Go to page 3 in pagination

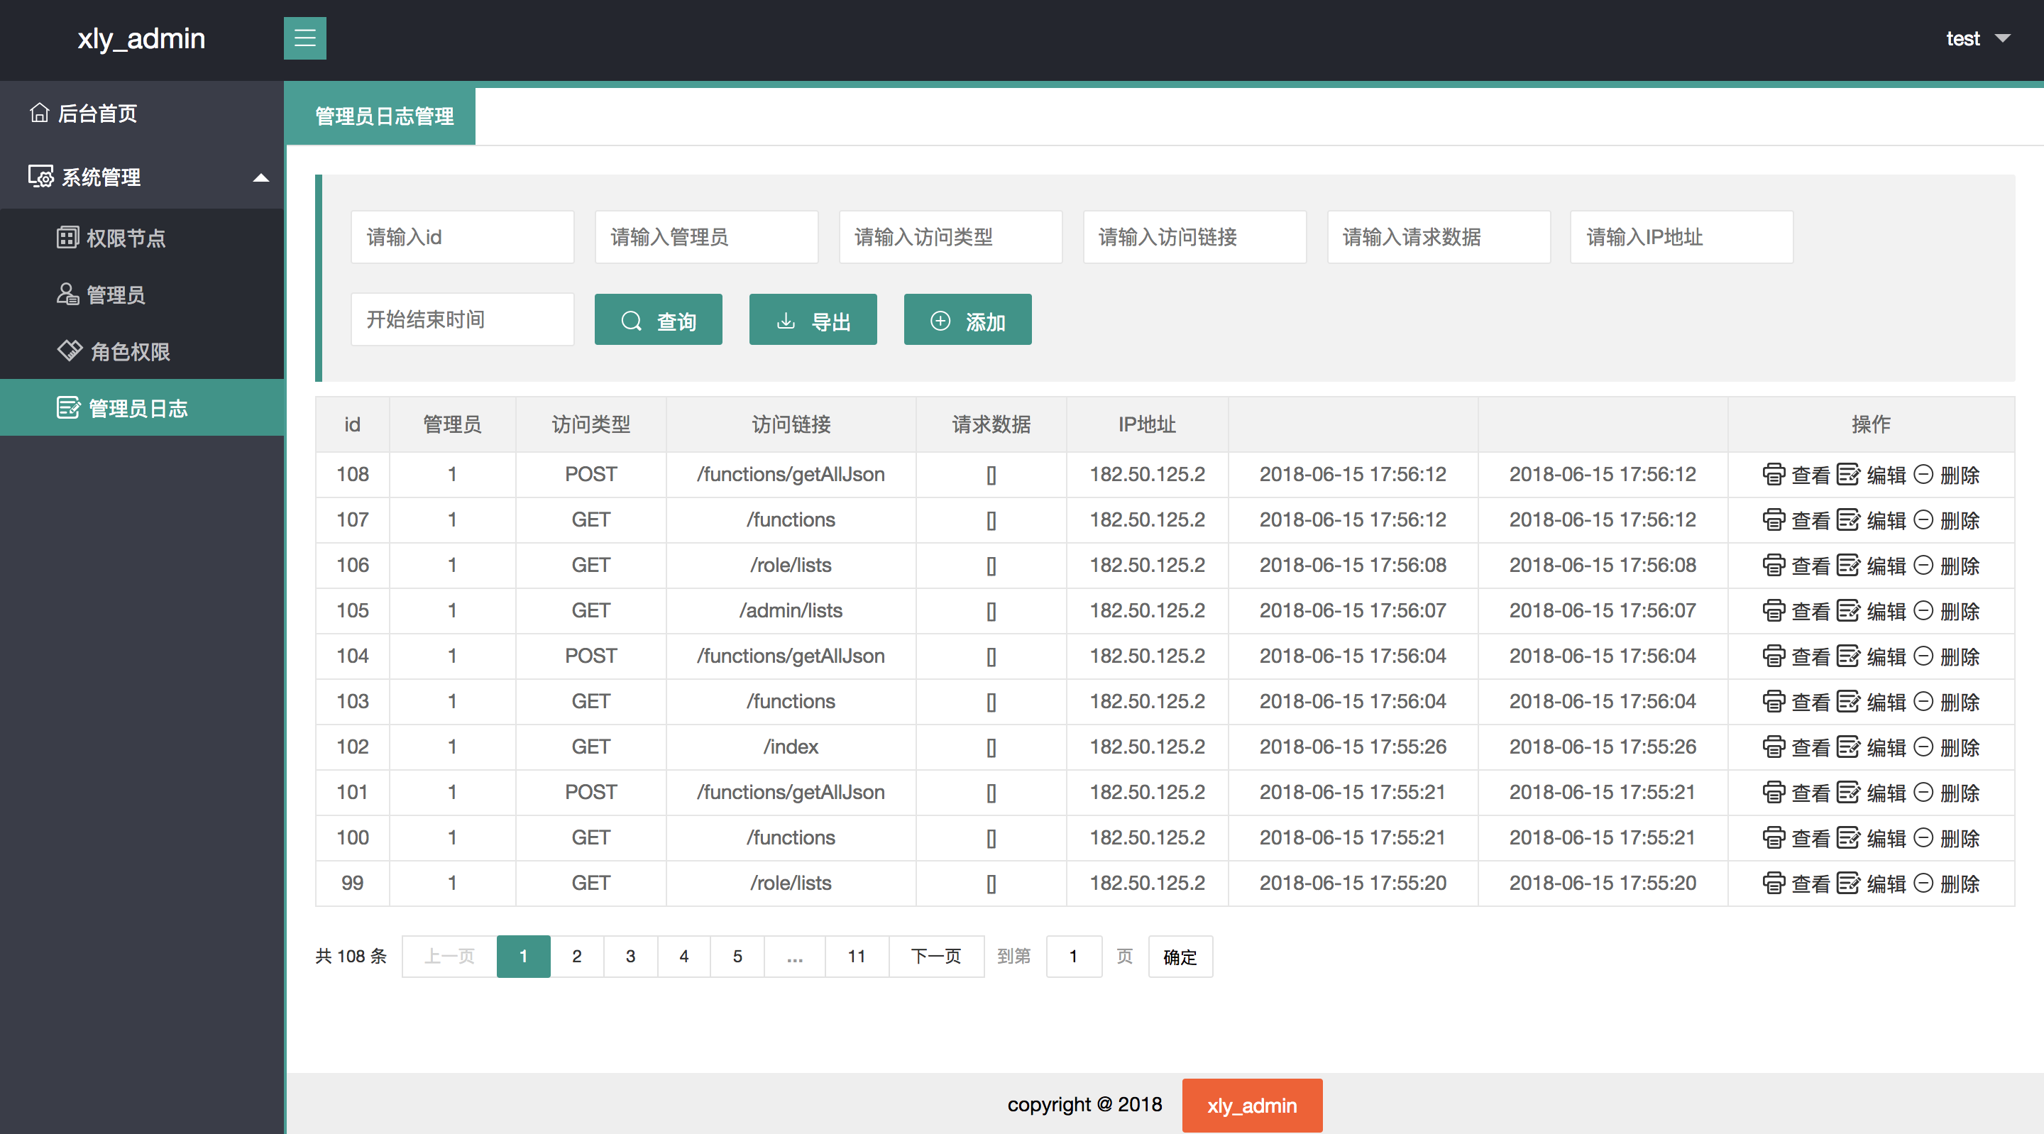point(630,957)
